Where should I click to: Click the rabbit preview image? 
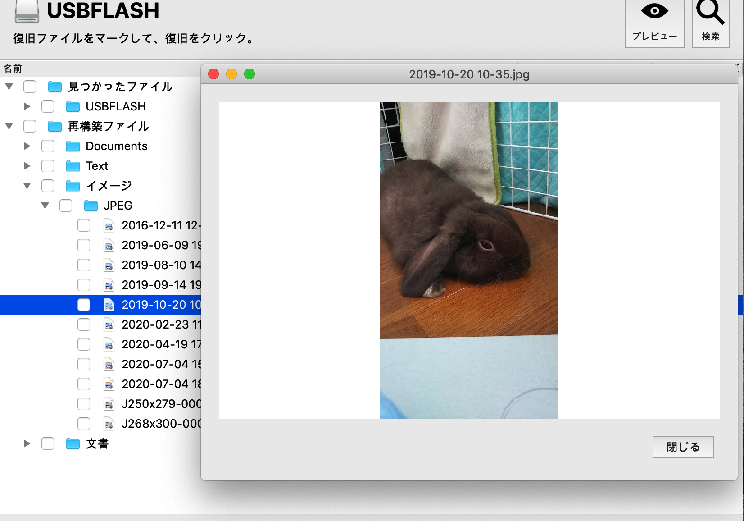tap(469, 260)
